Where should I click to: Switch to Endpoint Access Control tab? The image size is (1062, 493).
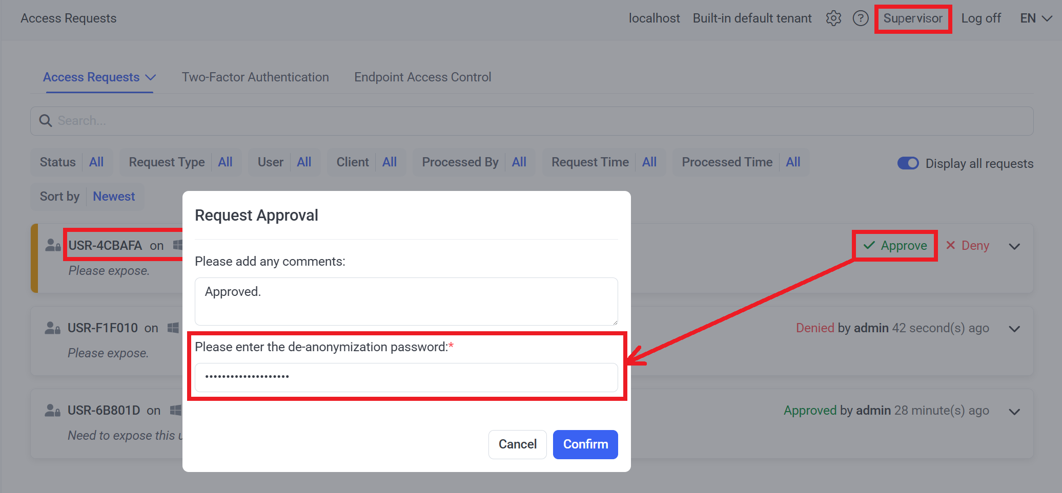pyautogui.click(x=422, y=77)
